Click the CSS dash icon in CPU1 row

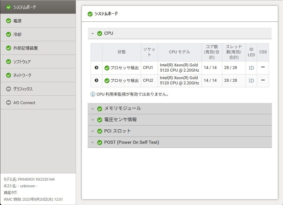click(263, 67)
